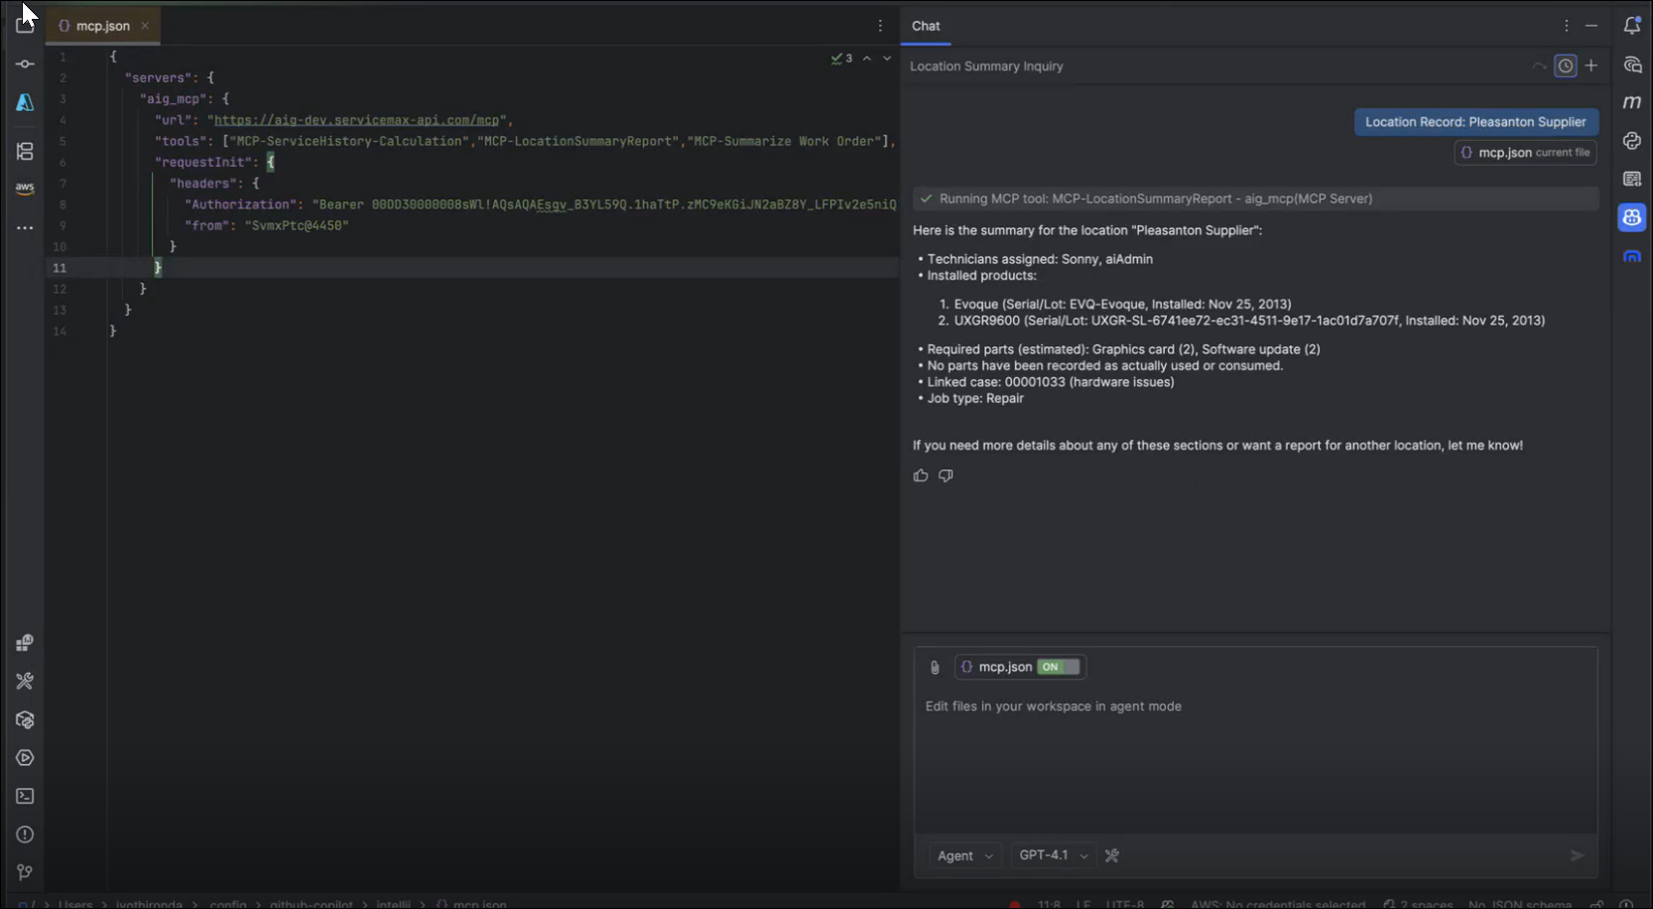Select the Chat tab
The width and height of the screenshot is (1653, 909).
(926, 26)
